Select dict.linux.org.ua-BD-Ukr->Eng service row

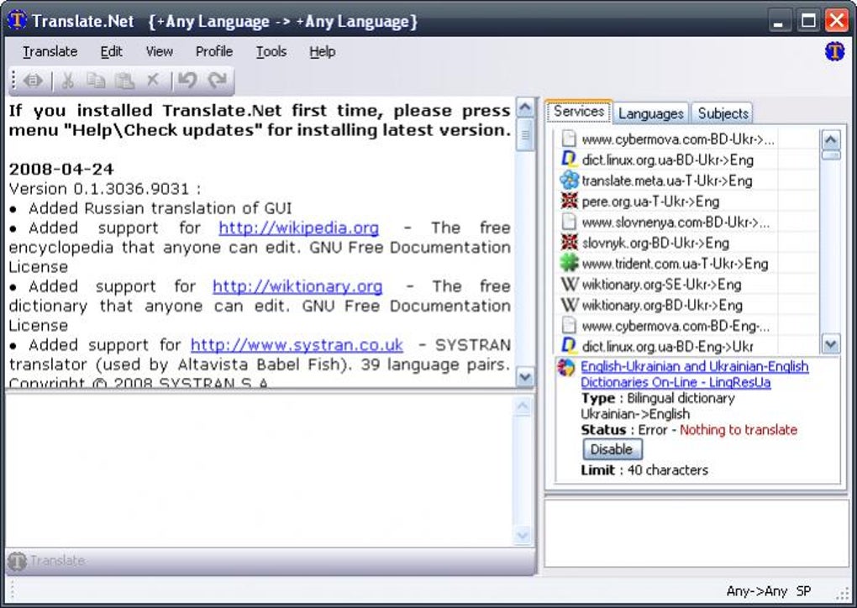pos(687,160)
